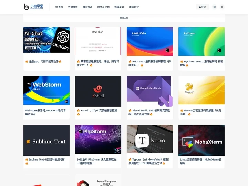Viewport: 248px width, 186px height.
Task: Open the PyCharm cover image
Action: click(x=201, y=41)
